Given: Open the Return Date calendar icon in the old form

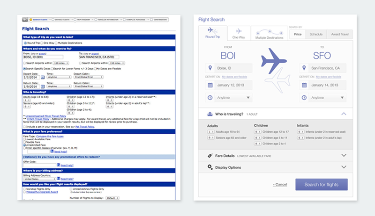Looking at the screenshot, I should click(x=43, y=86).
